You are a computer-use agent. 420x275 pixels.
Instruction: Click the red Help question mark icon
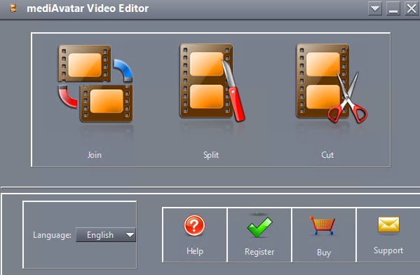(x=194, y=225)
